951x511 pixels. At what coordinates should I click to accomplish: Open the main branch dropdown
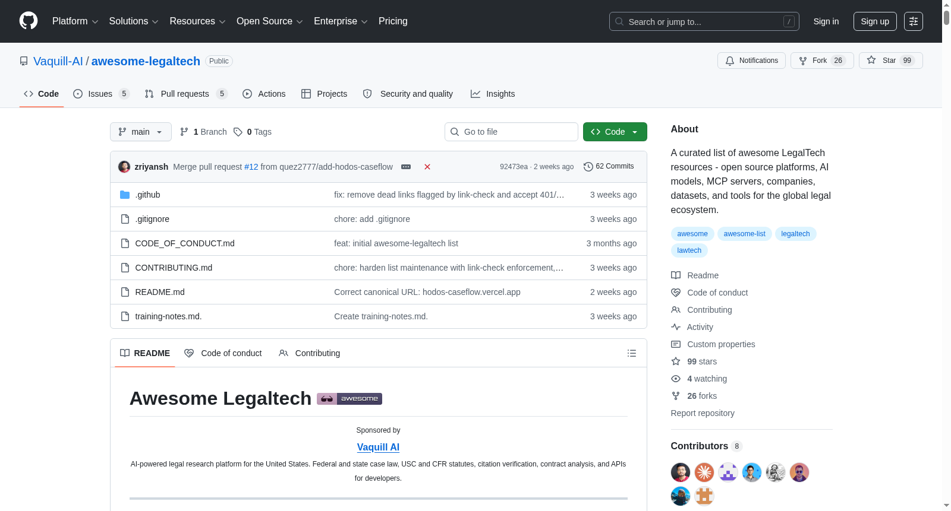click(141, 132)
